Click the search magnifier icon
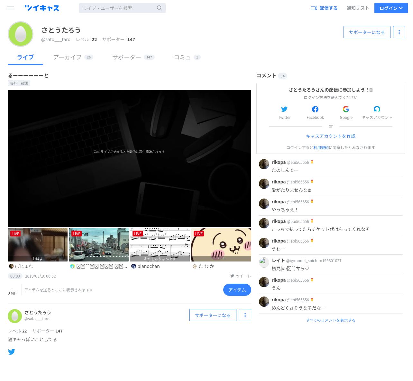 point(159,8)
